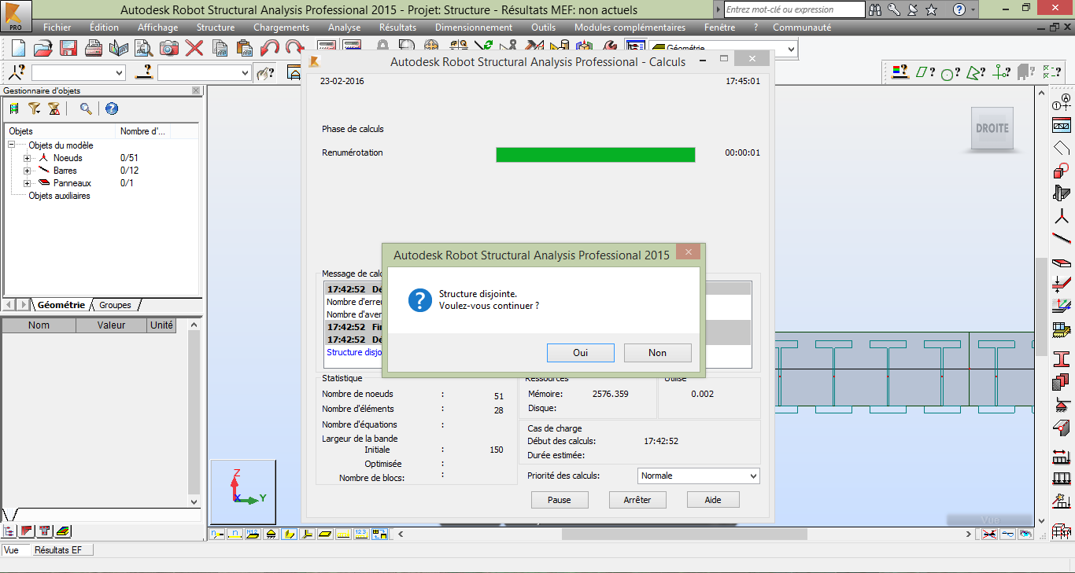Collapse the Objets du modèle node
The height and width of the screenshot is (573, 1075).
[x=12, y=145]
